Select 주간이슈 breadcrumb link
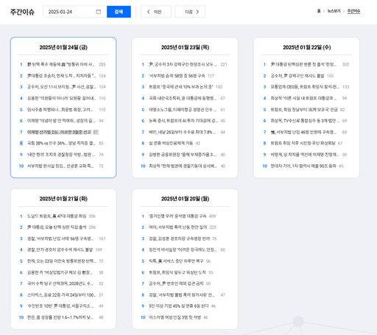The height and width of the screenshot is (335, 377). click(x=353, y=11)
